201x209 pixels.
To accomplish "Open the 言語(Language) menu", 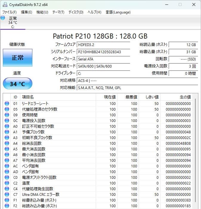I will pos(118,12).
